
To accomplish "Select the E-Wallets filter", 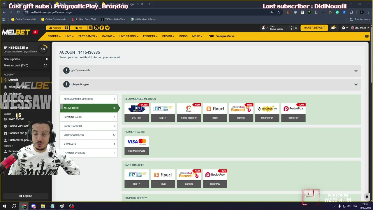I will tap(89, 144).
